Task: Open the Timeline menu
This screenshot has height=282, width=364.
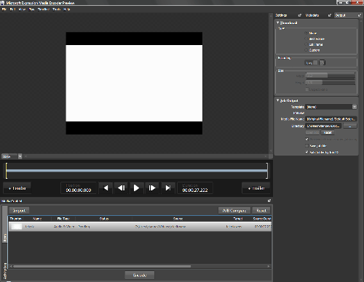Action: (x=44, y=9)
